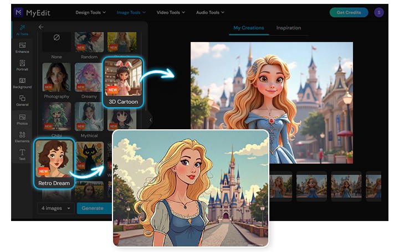Open the user avatar S account menu
Screen dimensions: 399x252
pyautogui.click(x=379, y=12)
